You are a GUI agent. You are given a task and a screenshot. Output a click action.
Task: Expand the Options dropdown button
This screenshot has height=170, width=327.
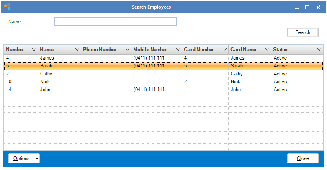[x=24, y=158]
